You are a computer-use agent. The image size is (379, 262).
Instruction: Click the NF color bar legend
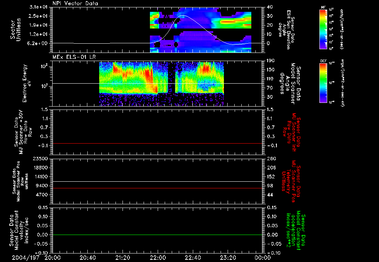323,29
